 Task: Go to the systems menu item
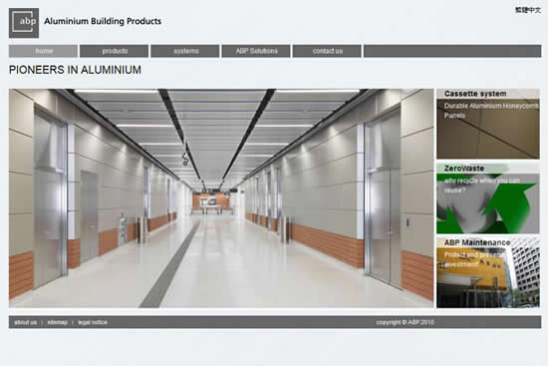coord(185,51)
